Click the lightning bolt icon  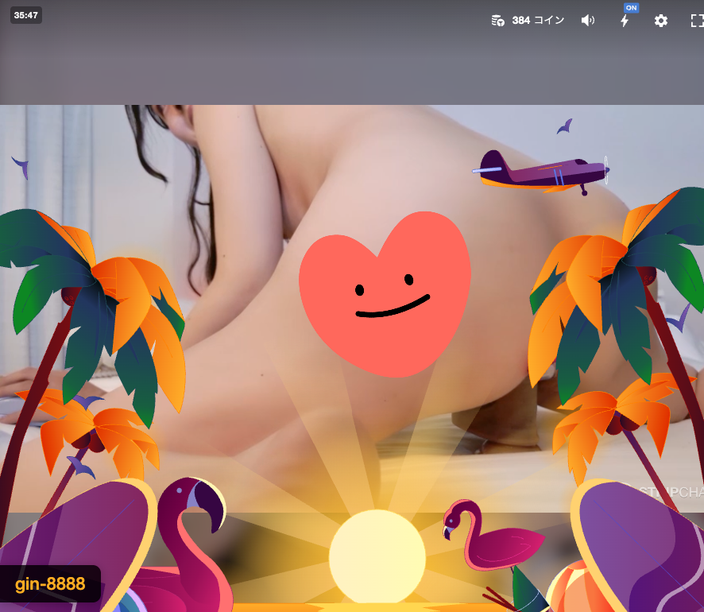[625, 21]
